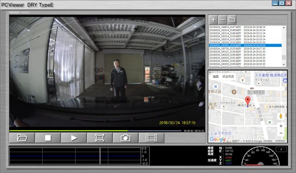The height and width of the screenshot is (173, 296).
Task: Zoom out on the Google map
Action: pos(281,133)
